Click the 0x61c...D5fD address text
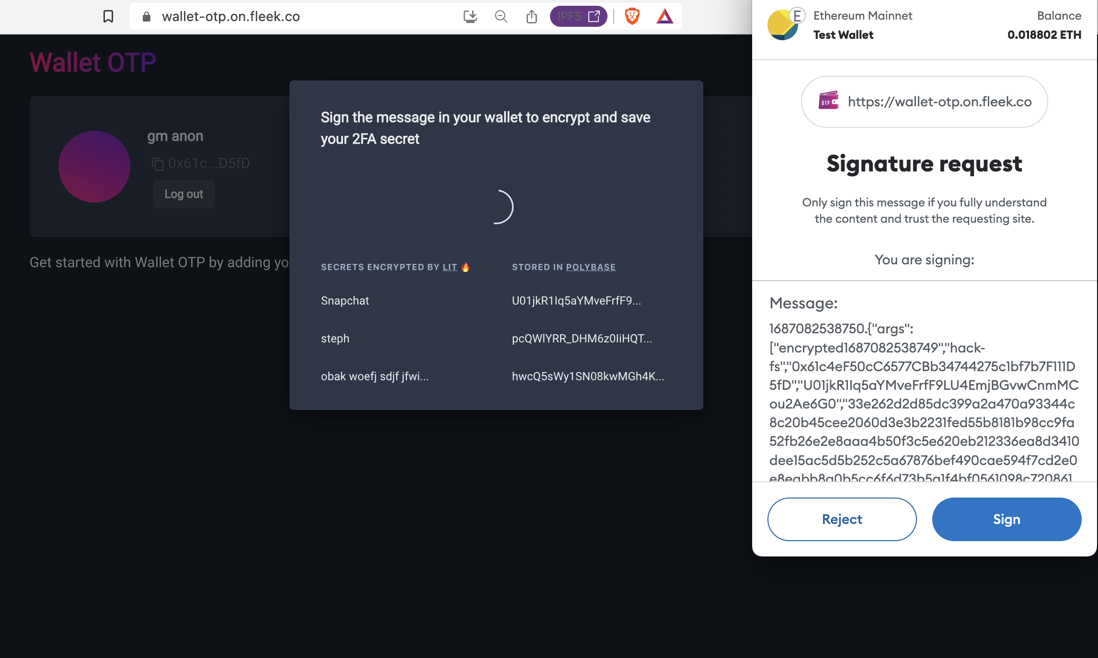Image resolution: width=1098 pixels, height=658 pixels. pos(209,164)
